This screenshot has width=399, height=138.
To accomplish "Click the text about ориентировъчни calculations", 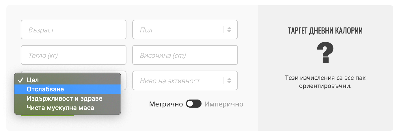I will coord(325,82).
